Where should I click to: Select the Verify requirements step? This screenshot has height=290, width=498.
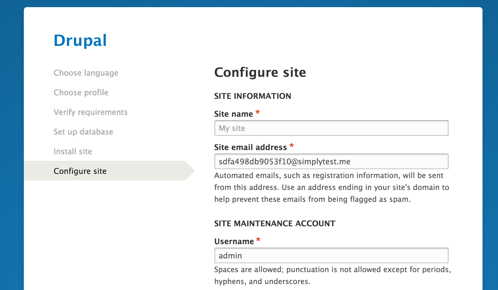point(91,112)
